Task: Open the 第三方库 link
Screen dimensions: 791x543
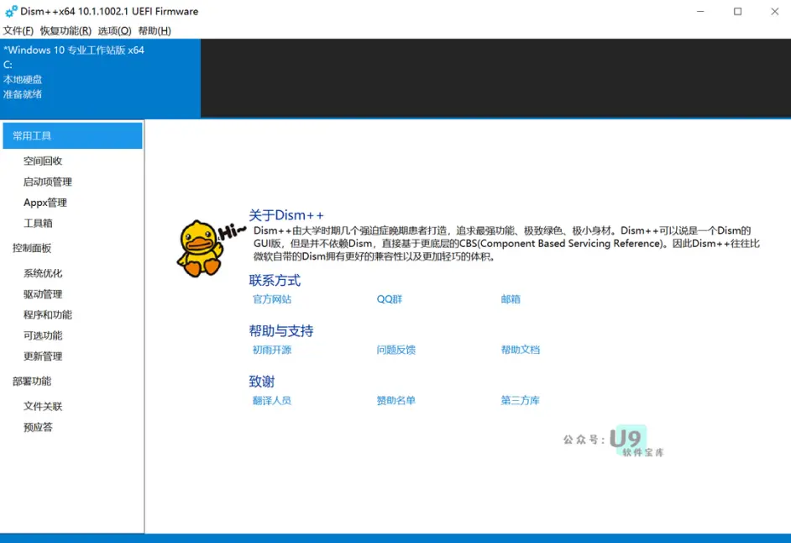Action: (x=520, y=401)
